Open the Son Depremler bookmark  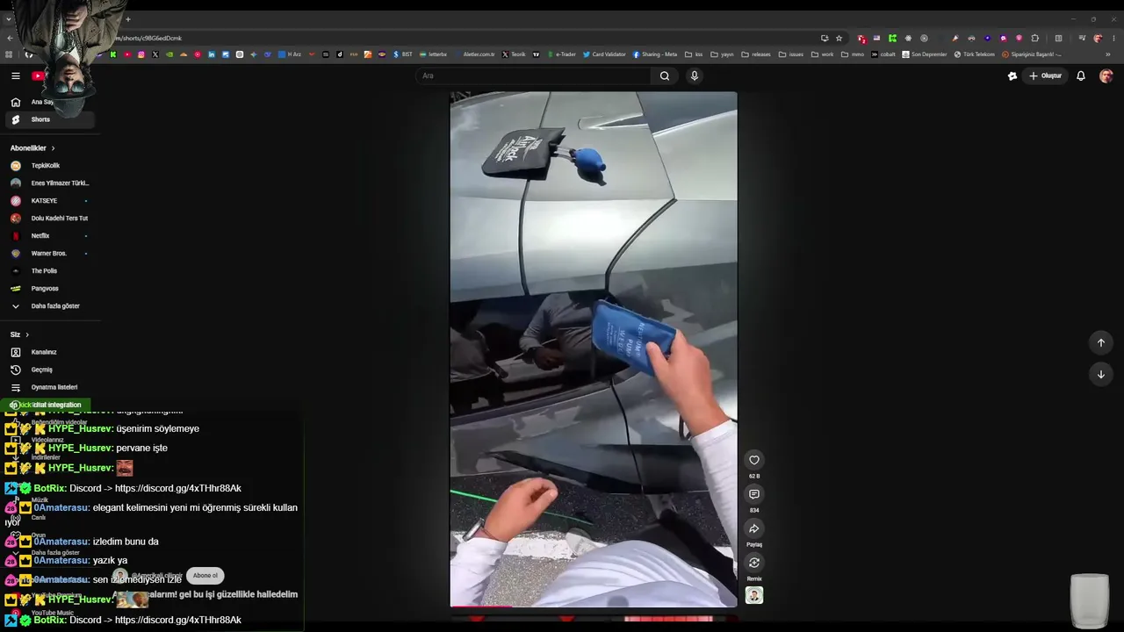point(925,54)
